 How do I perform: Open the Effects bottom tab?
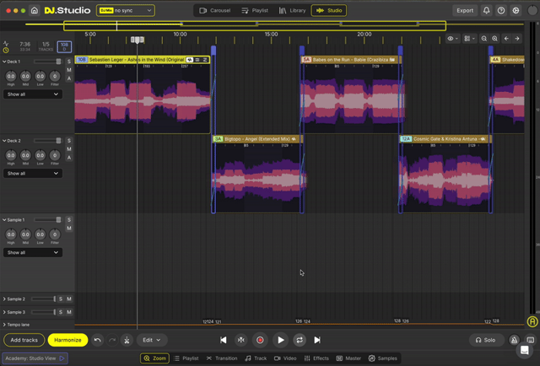click(316, 358)
